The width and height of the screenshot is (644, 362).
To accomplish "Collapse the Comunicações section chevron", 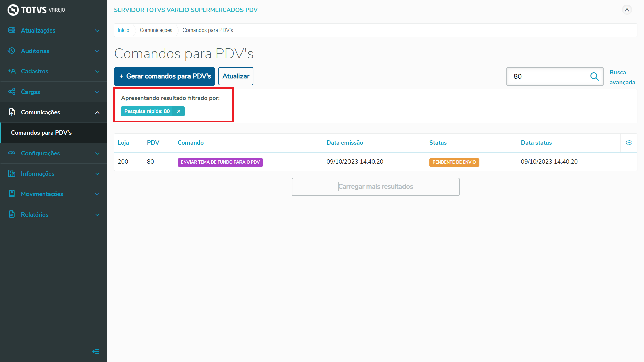I will [97, 112].
